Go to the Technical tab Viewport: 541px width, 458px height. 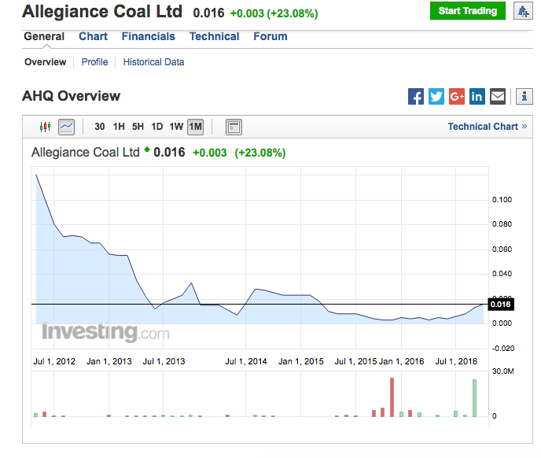(214, 36)
